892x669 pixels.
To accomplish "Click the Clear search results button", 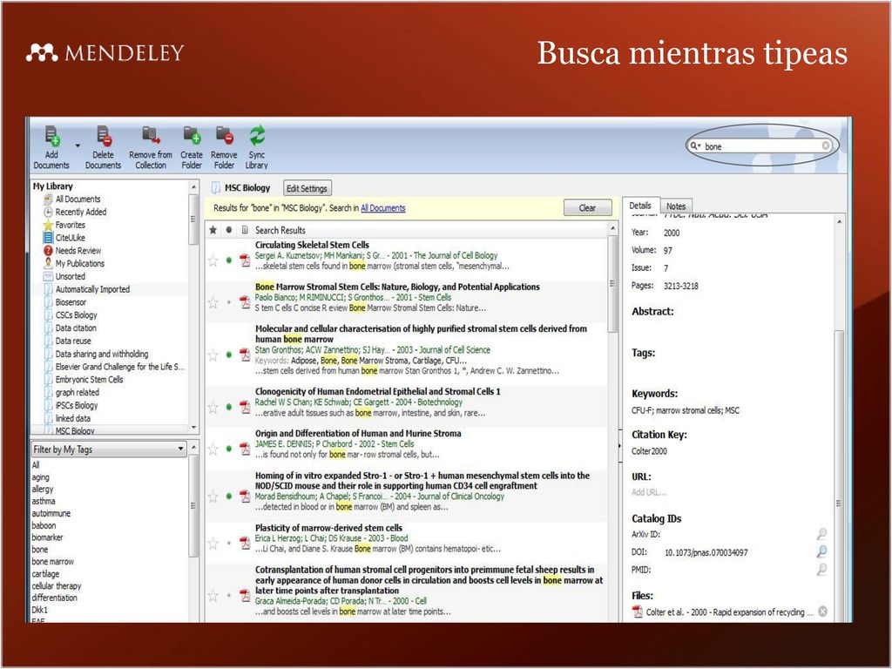I will tap(588, 207).
